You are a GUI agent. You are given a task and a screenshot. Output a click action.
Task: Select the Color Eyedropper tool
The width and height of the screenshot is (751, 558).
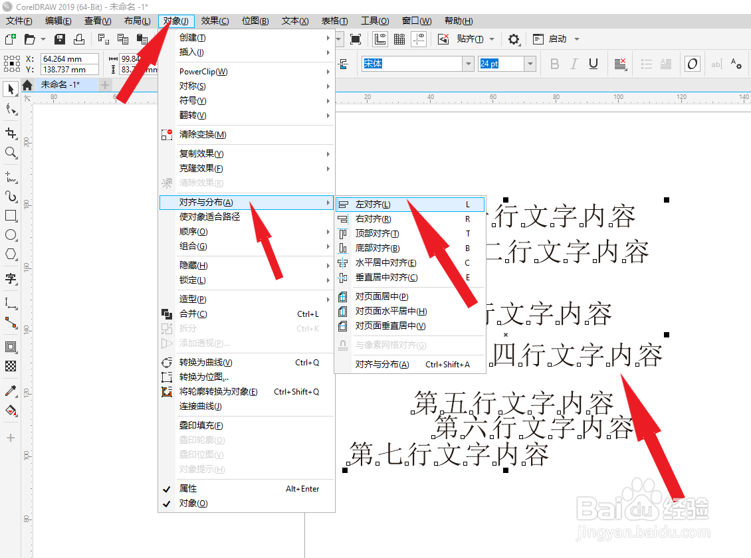tap(9, 392)
